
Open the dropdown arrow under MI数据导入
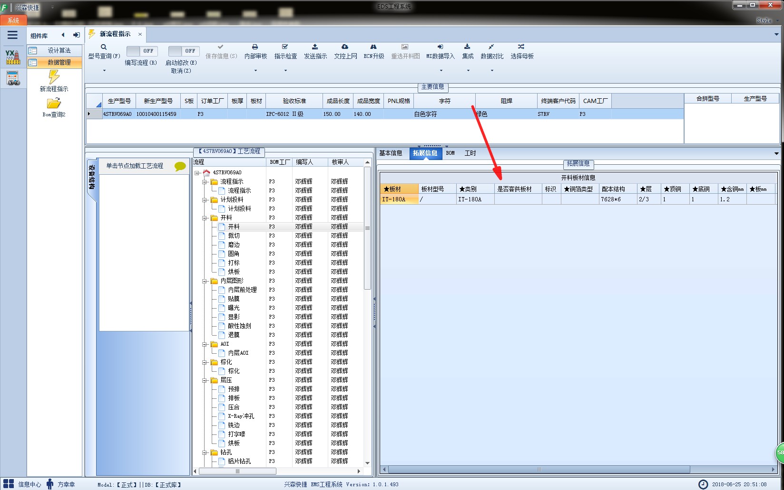point(441,71)
